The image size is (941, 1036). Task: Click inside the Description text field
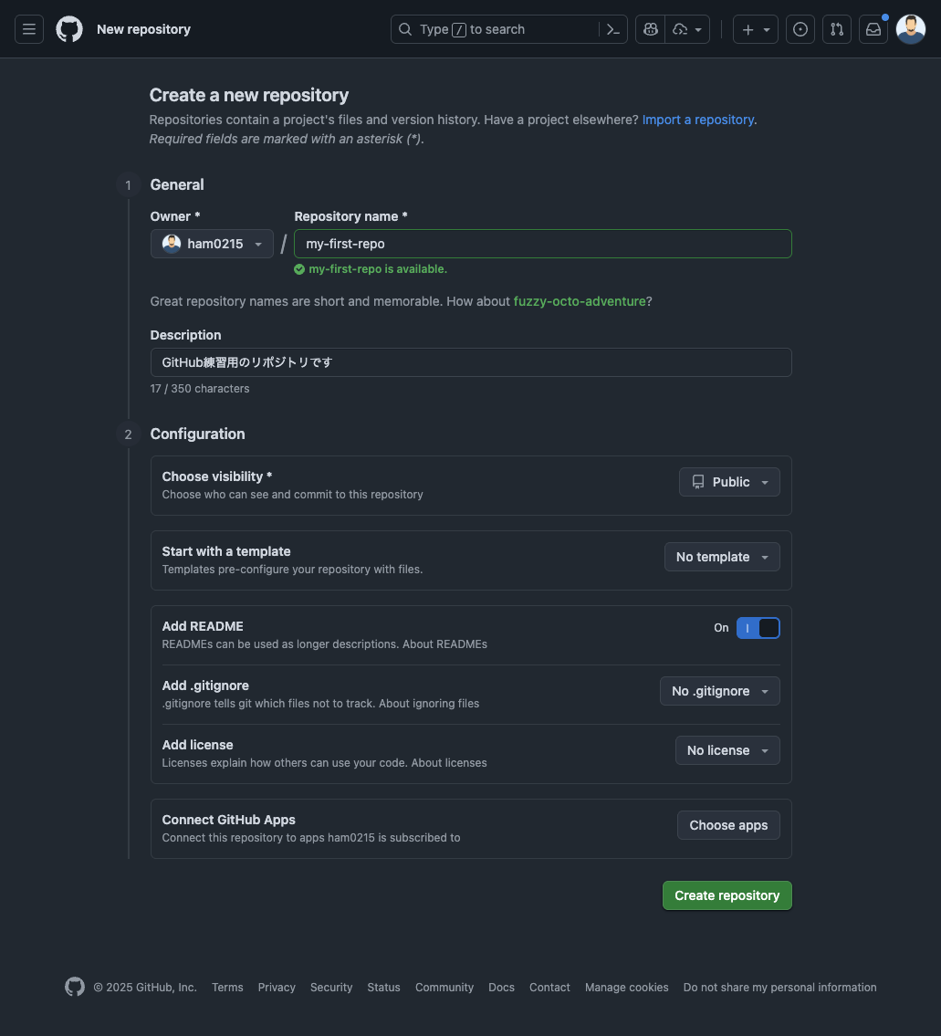[471, 361]
